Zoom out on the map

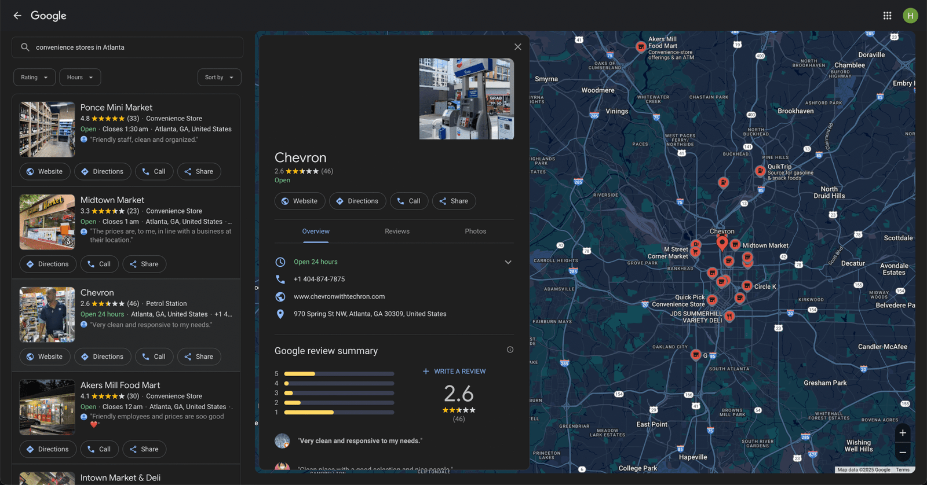pos(903,453)
